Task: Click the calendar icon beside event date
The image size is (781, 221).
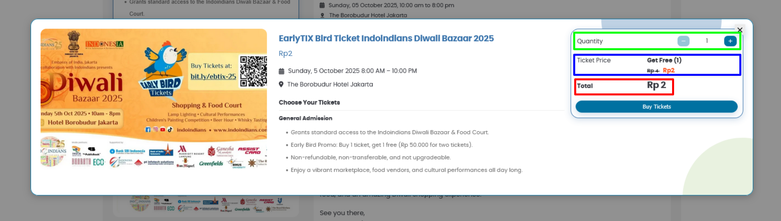Action: [282, 71]
